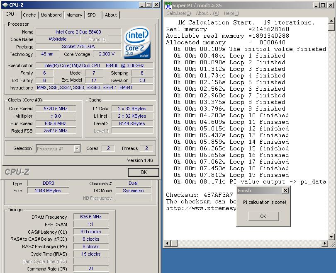Screen dimensions: 336x273
Task: Click the Super PI title bar icon
Action: tap(168, 5)
